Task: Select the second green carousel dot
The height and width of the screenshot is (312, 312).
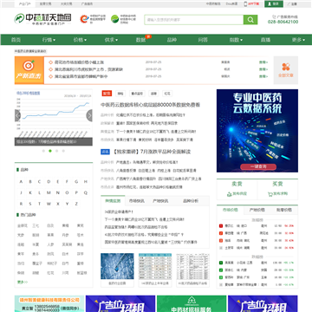Action: tap(50, 151)
